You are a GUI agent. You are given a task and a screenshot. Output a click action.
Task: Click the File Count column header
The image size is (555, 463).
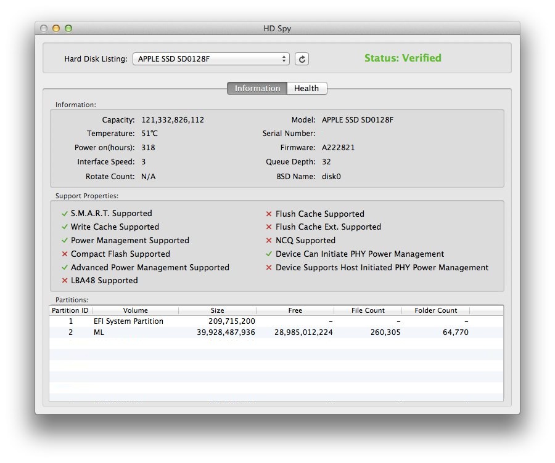(368, 310)
